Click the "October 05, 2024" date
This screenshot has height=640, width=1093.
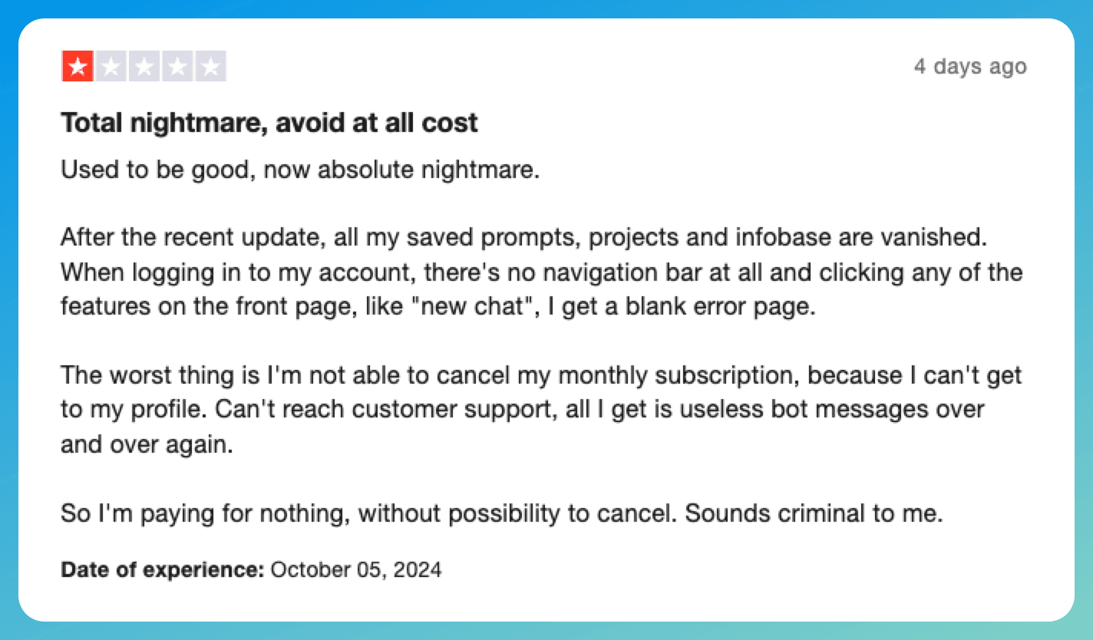356,570
